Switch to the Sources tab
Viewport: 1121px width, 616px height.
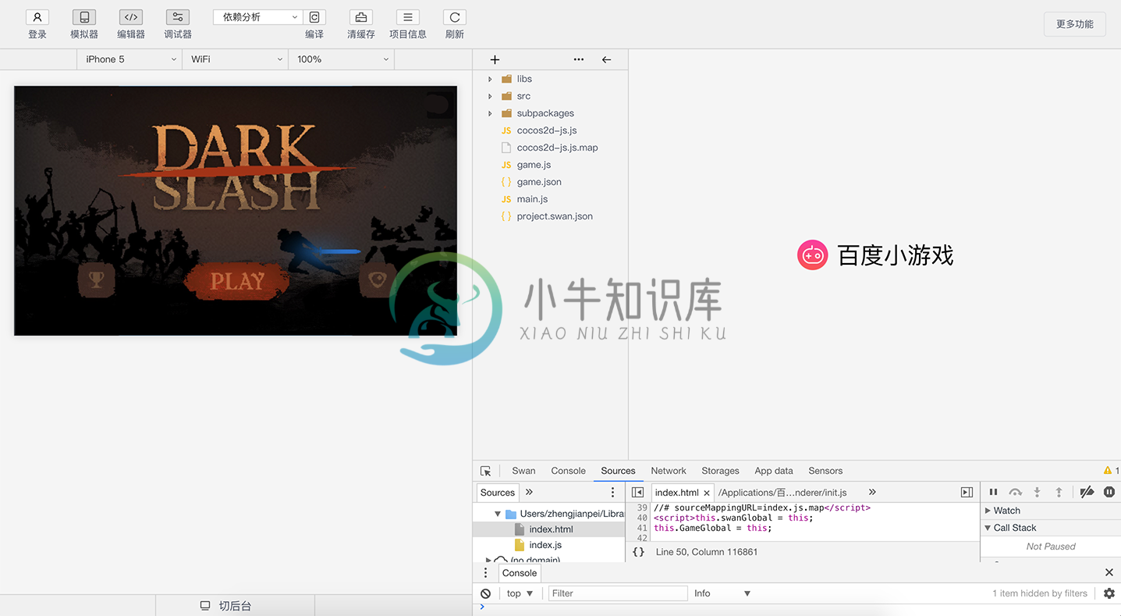coord(618,471)
